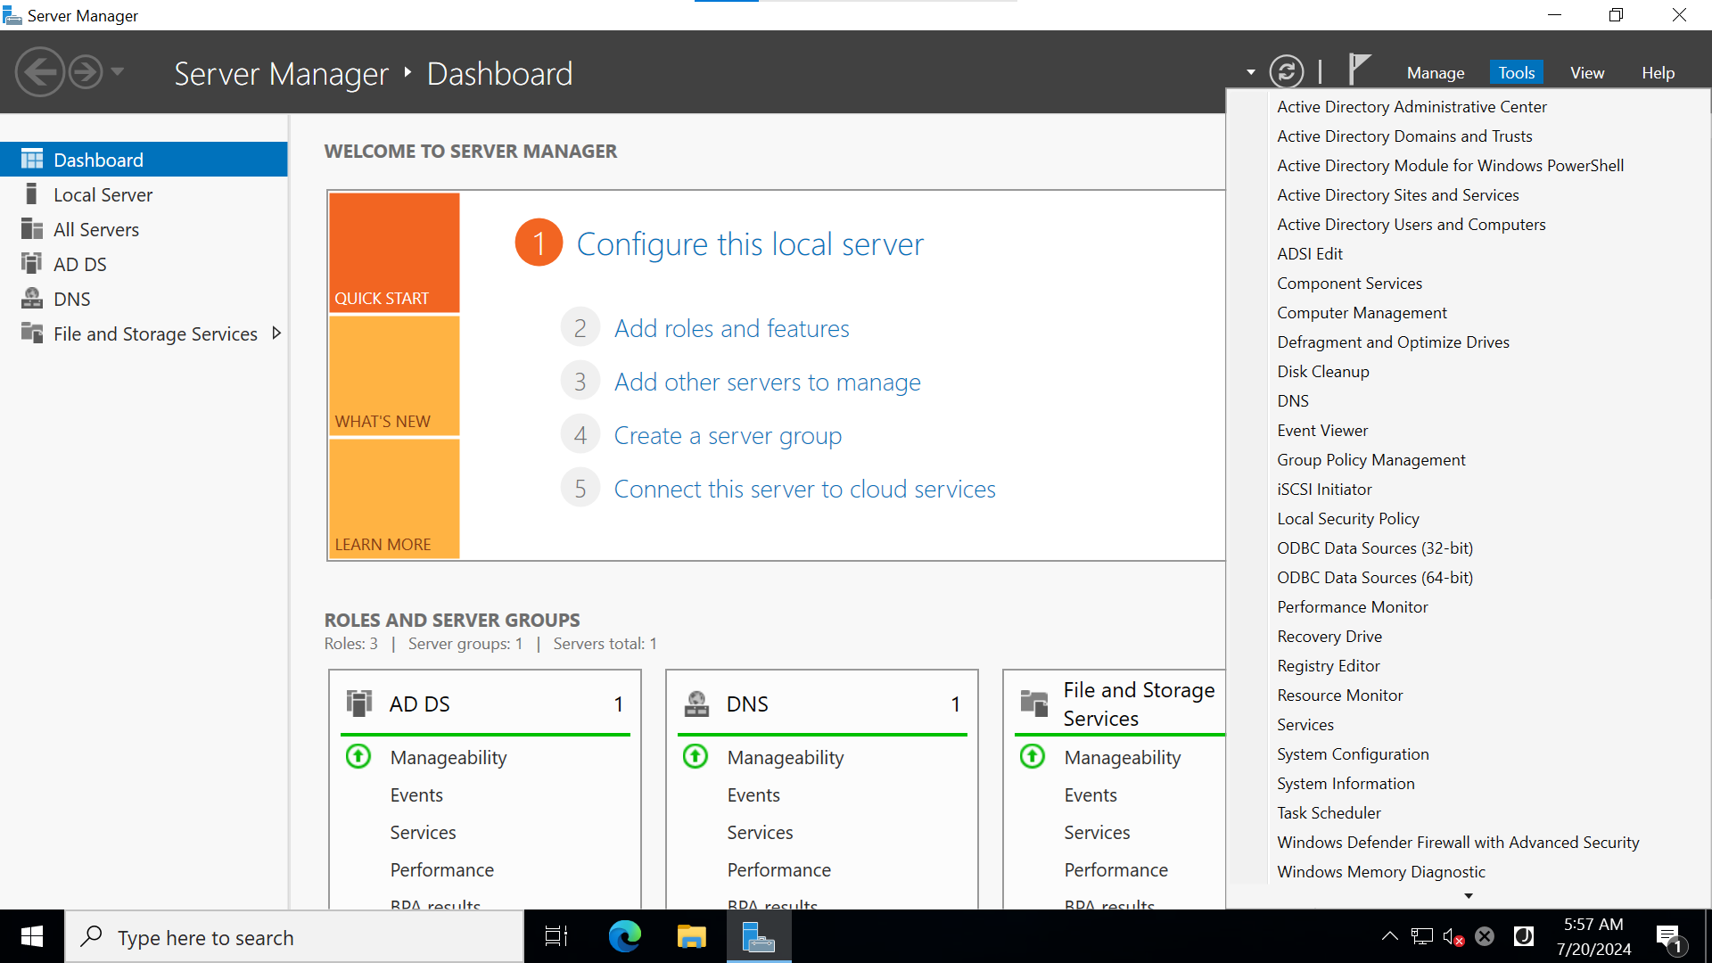The image size is (1712, 963).
Task: Launch Microsoft Edge from taskbar
Action: click(x=624, y=937)
